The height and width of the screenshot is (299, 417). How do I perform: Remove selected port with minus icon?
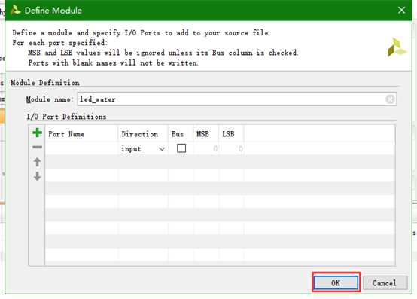pos(37,147)
